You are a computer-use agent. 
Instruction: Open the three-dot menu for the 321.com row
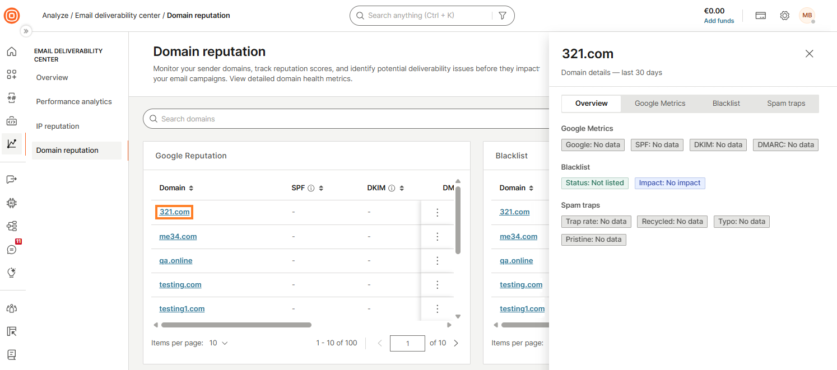(x=438, y=213)
